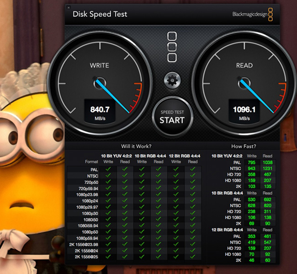Click 2K 1556@25 12 Bit RGB Read checkmark
Viewport: 297px width, 274px height.
193,256
